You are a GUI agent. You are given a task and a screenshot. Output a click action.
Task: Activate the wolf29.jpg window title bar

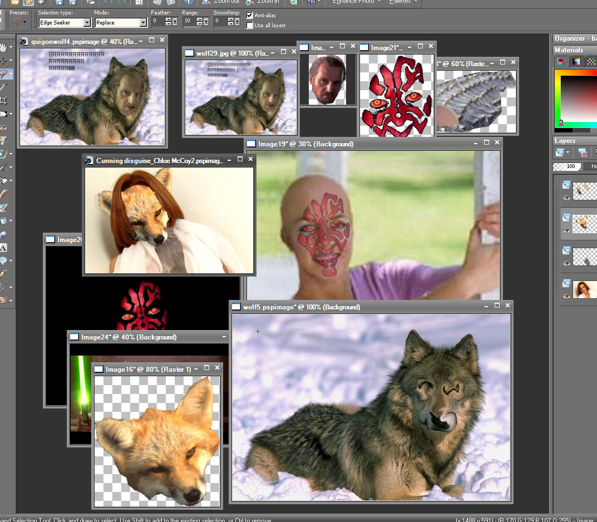tap(240, 53)
